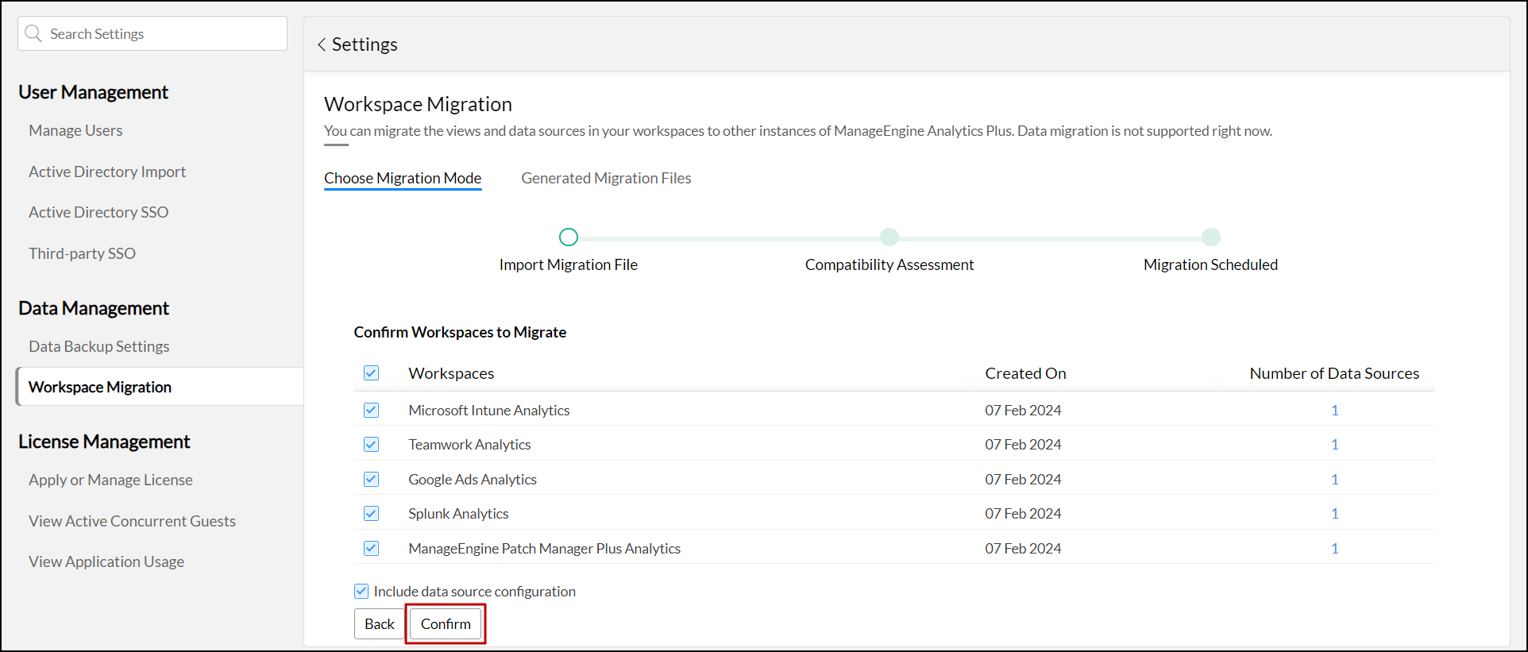Uncheck Splunk Analytics workspace checkbox
The width and height of the screenshot is (1528, 652).
pos(371,514)
